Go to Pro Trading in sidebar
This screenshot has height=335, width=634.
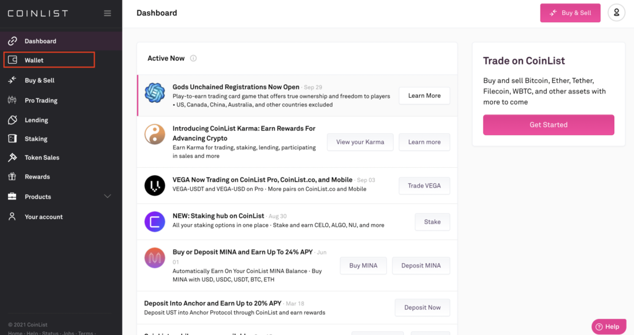41,100
